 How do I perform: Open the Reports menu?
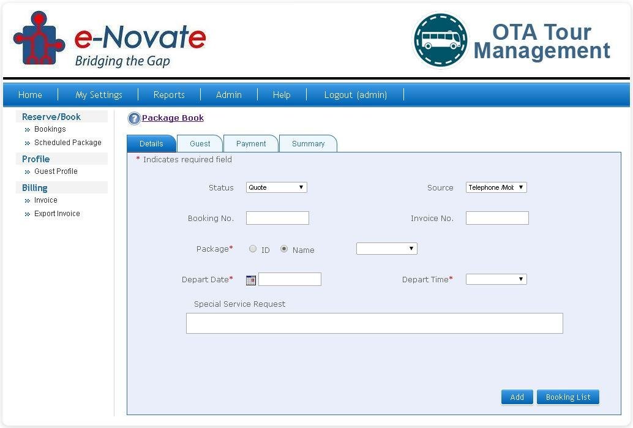[169, 95]
